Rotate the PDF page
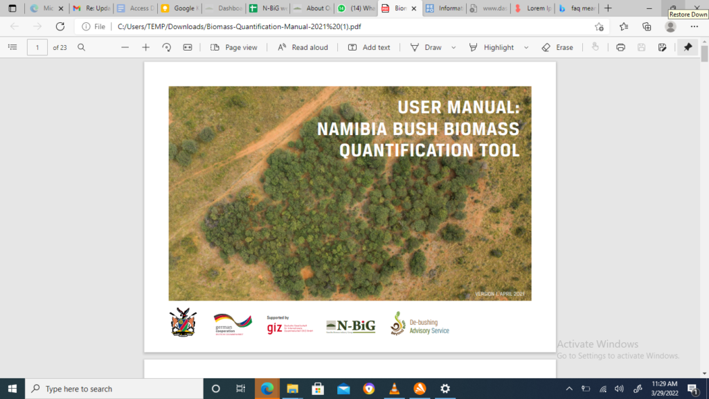Image resolution: width=709 pixels, height=399 pixels. (167, 47)
